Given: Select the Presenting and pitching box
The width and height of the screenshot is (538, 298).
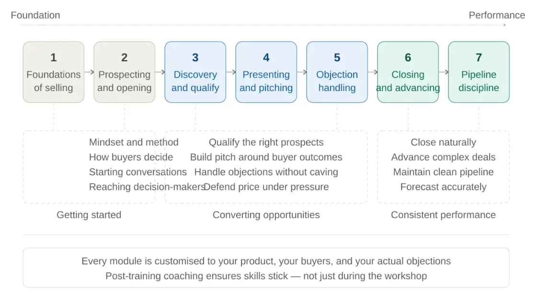Looking at the screenshot, I should [266, 72].
